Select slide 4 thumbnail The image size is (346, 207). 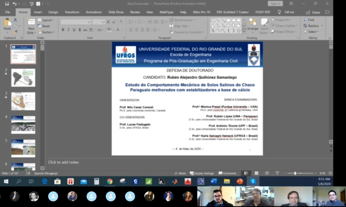click(x=23, y=125)
